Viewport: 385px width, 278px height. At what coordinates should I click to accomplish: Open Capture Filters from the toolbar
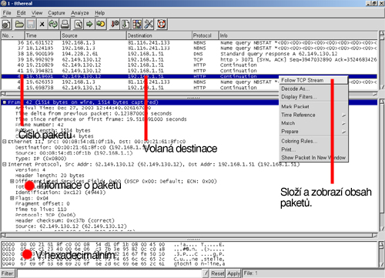click(114, 25)
